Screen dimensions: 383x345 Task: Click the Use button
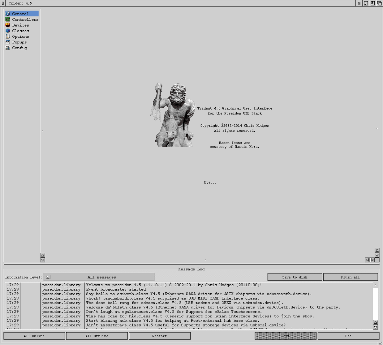(348, 336)
